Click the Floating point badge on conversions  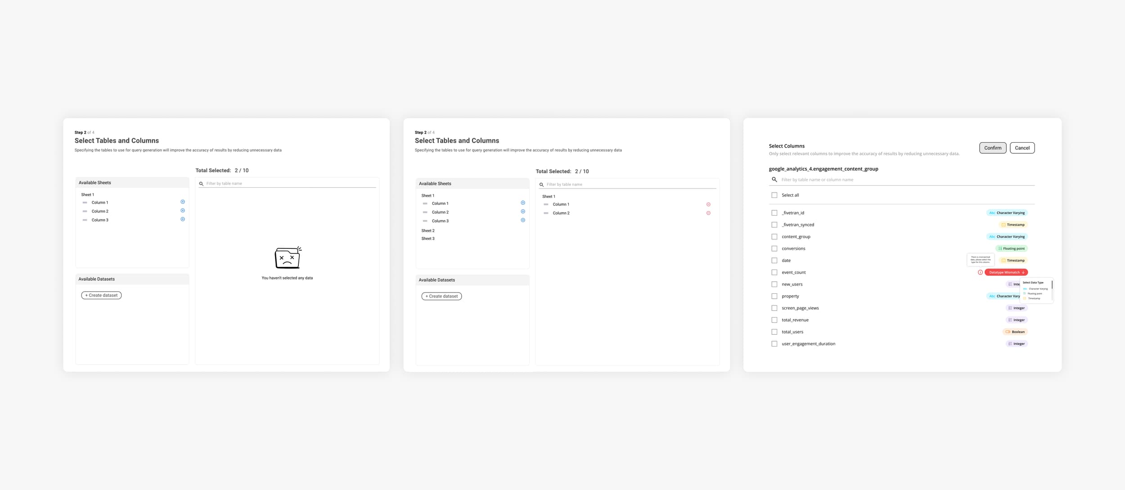coord(1011,248)
